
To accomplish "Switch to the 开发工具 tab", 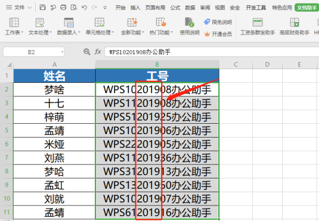I will pos(256,7).
